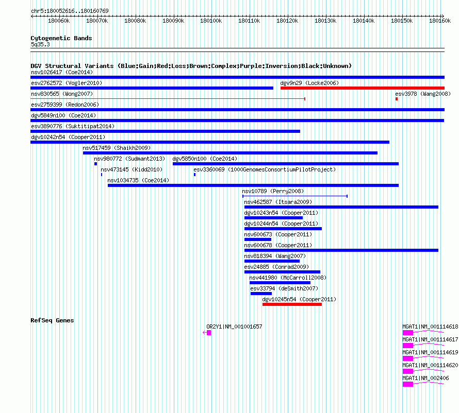Screen dimensions: 459x413
Task: Click the OR2Y1 gene arrow glyph
Action: 207,333
